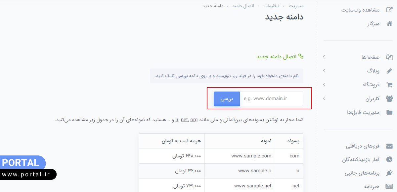397x192 pixels.
Task: Open فرم‌های دریافتی menu item
Action: pyautogui.click(x=363, y=146)
